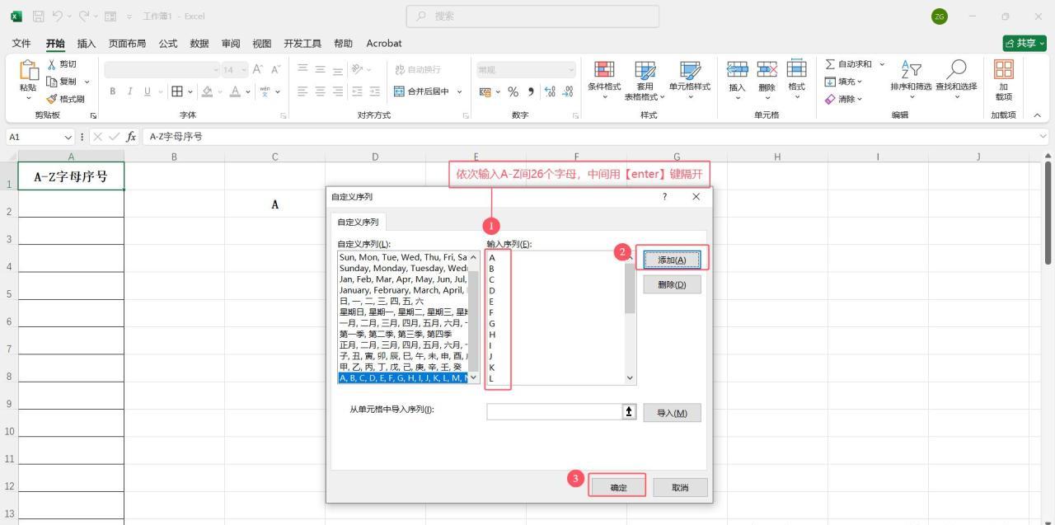1055x525 pixels.
Task: Switch to the Insert (插入) tab
Action: (x=86, y=44)
